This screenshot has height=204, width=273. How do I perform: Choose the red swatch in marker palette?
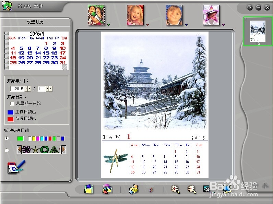point(50,139)
